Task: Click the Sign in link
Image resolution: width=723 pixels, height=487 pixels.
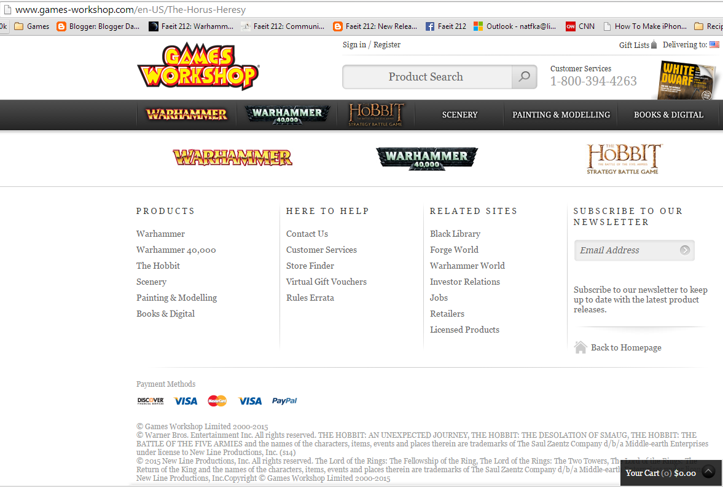Action: click(x=354, y=45)
